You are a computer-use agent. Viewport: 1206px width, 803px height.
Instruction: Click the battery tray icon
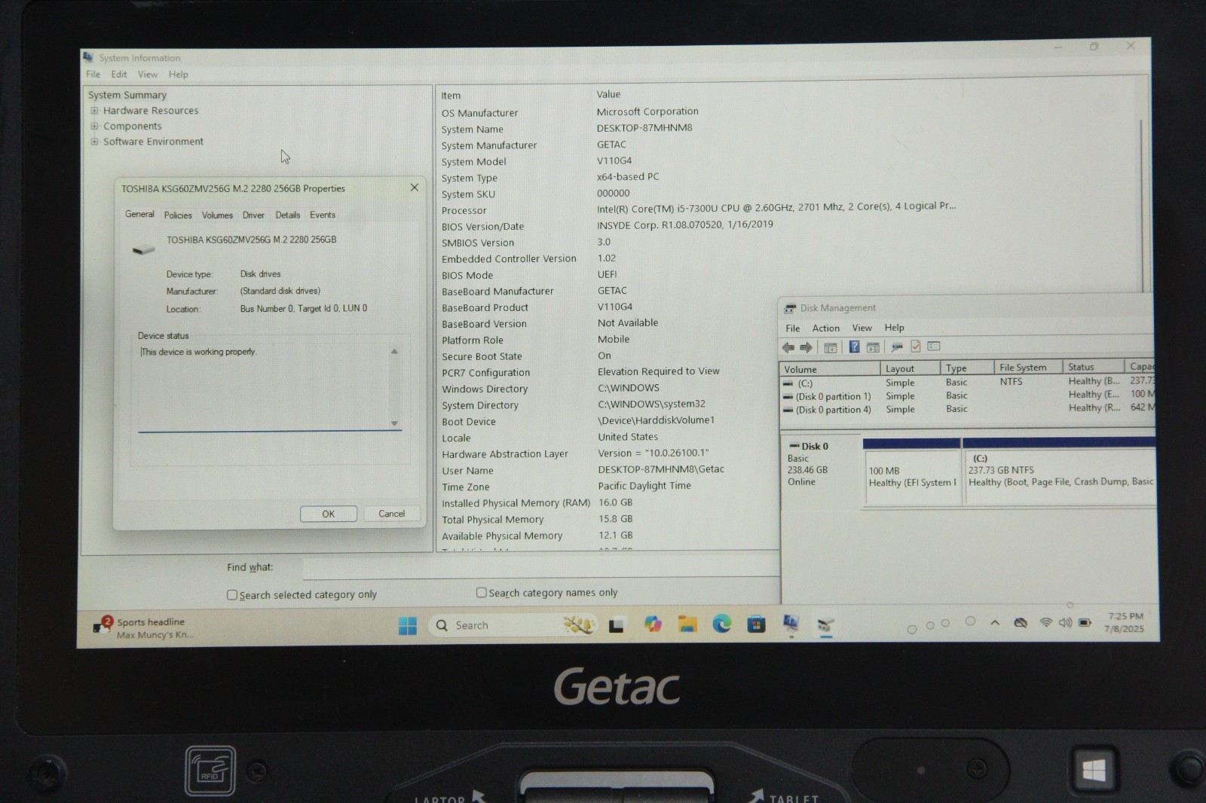(1085, 623)
